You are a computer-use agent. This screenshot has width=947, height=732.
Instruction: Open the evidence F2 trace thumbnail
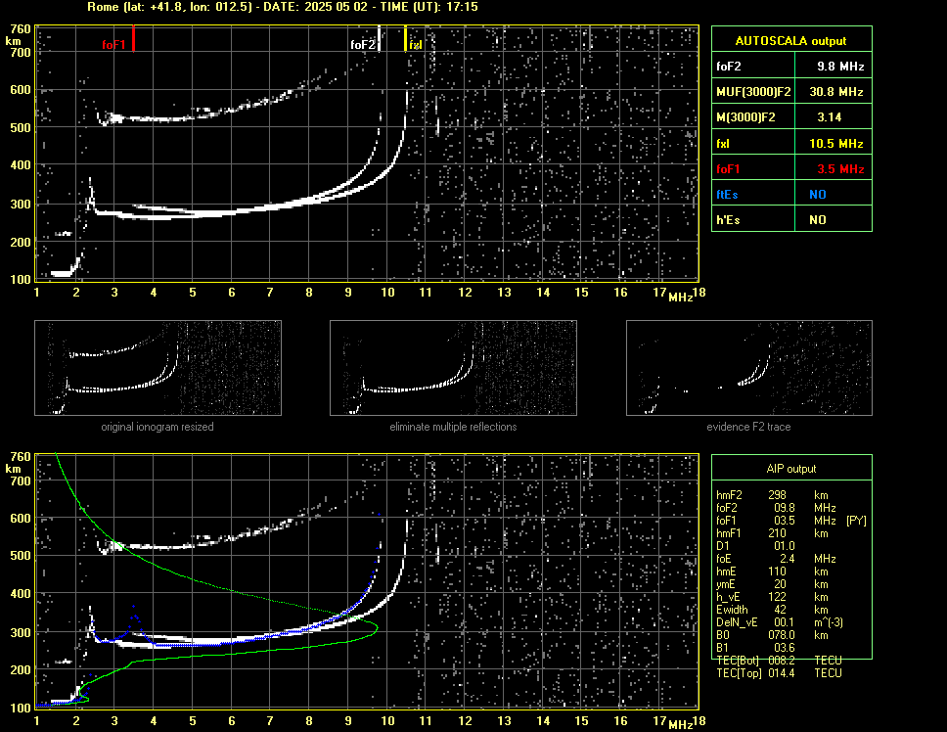click(749, 368)
